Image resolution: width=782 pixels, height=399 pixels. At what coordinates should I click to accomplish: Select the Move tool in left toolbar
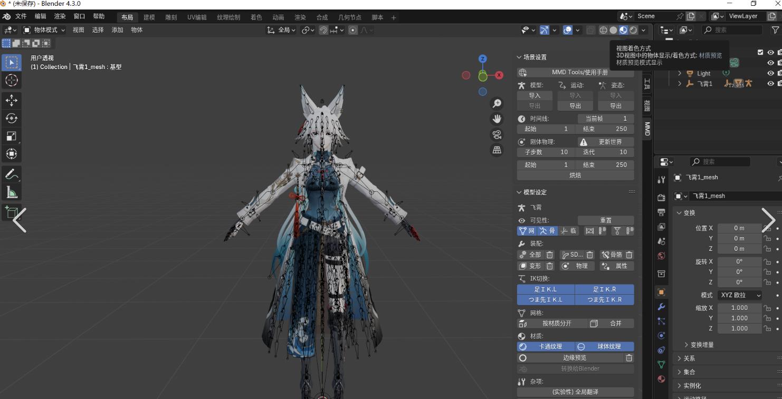point(12,100)
